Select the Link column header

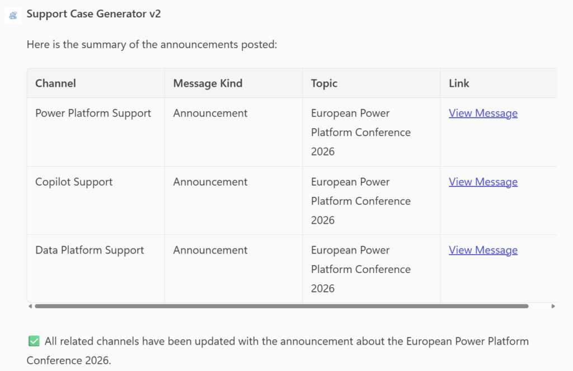click(459, 83)
